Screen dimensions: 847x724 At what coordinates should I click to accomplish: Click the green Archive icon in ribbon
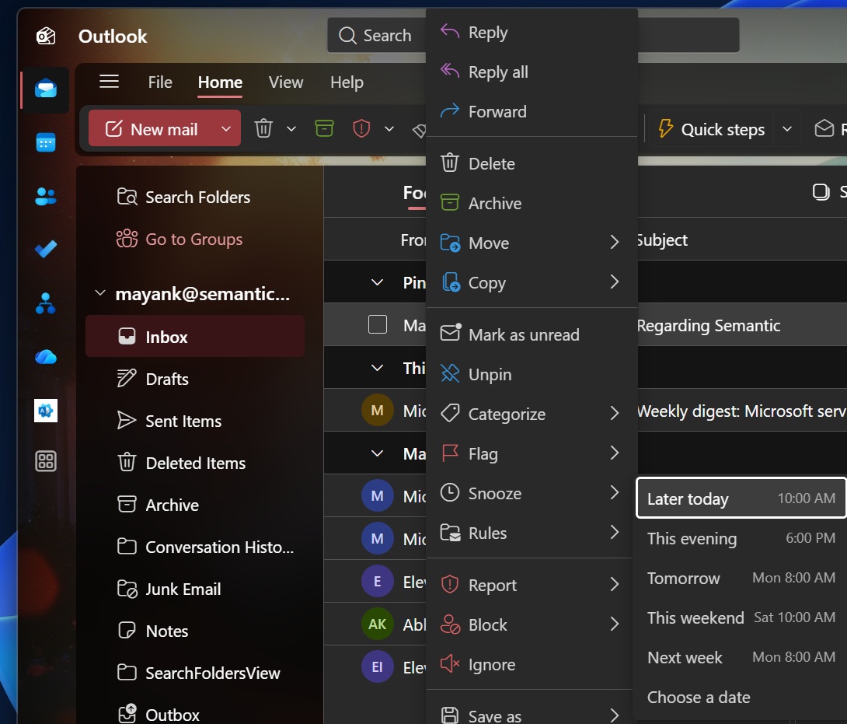(324, 128)
